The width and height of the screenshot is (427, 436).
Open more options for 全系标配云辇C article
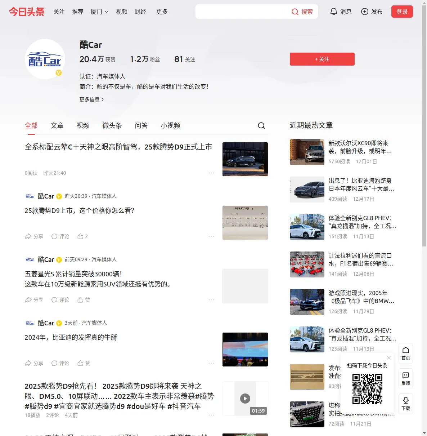[211, 173]
